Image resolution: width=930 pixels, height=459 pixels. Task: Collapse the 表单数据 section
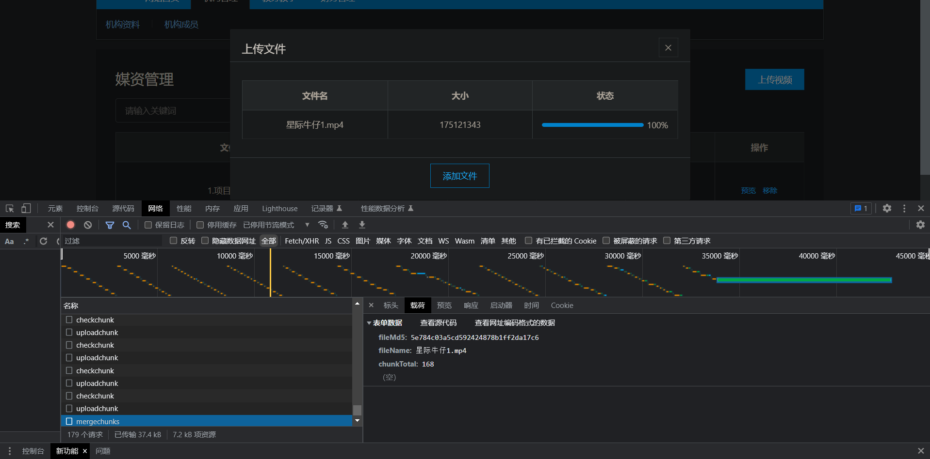(369, 323)
